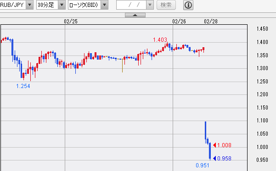The width and height of the screenshot is (276, 171).
Task: Open the date picker dropdown arrow
Action: [150, 5]
